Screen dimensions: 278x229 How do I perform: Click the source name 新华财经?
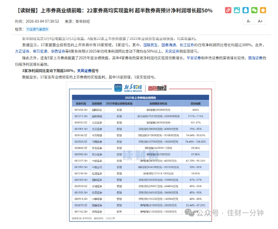83,21
